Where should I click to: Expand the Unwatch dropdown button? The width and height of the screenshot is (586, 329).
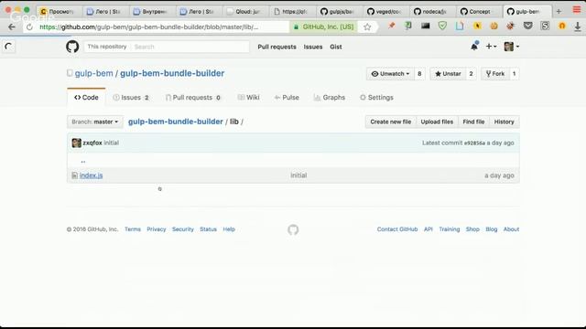[x=390, y=74]
